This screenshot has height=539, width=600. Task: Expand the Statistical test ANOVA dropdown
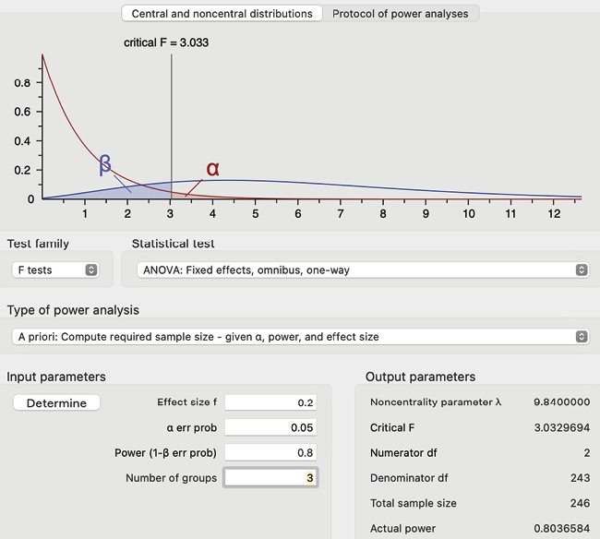(x=360, y=270)
